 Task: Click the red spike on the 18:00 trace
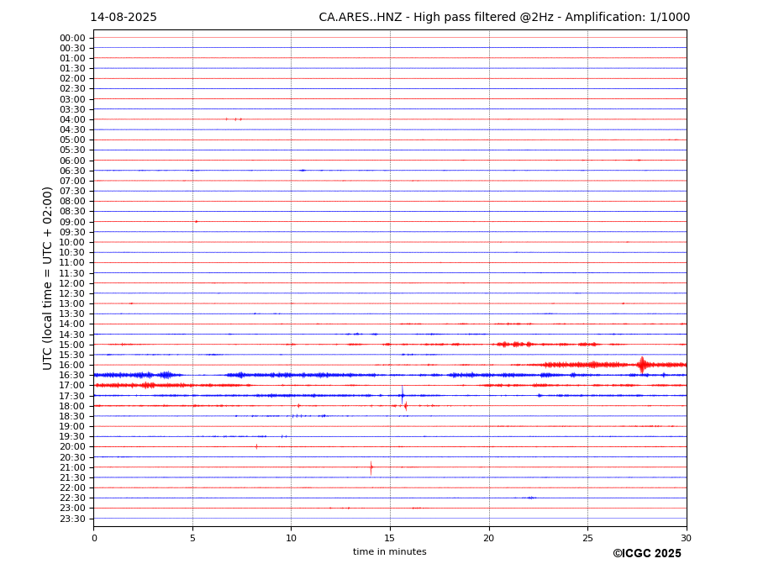click(x=406, y=406)
